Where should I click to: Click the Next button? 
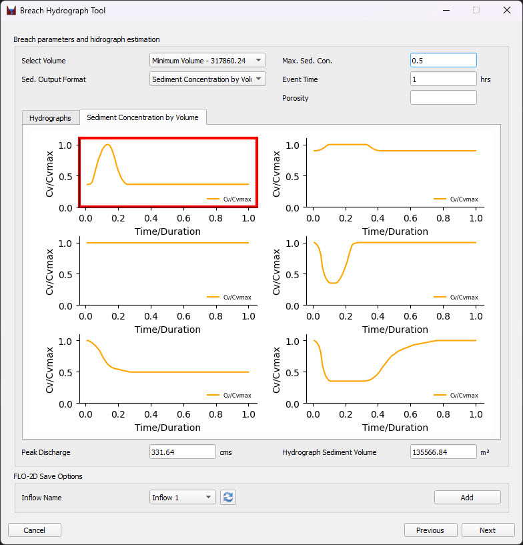point(488,530)
